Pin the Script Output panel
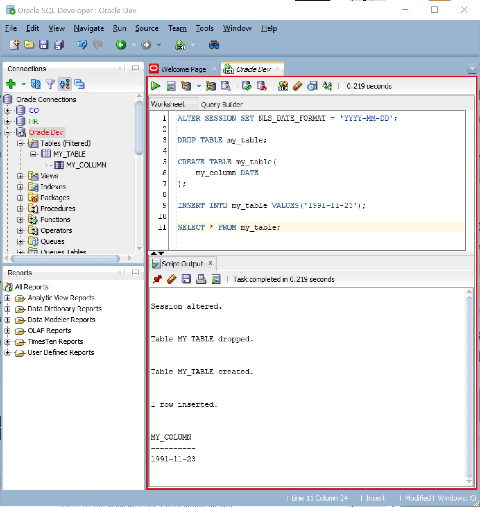This screenshot has width=480, height=507. click(157, 279)
